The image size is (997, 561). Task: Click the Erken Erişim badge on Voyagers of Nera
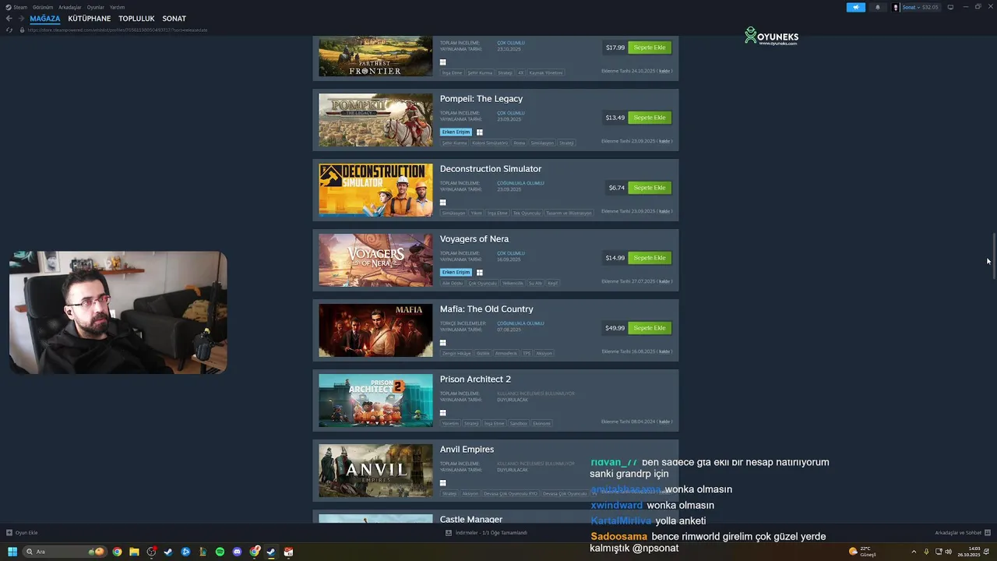click(x=456, y=273)
